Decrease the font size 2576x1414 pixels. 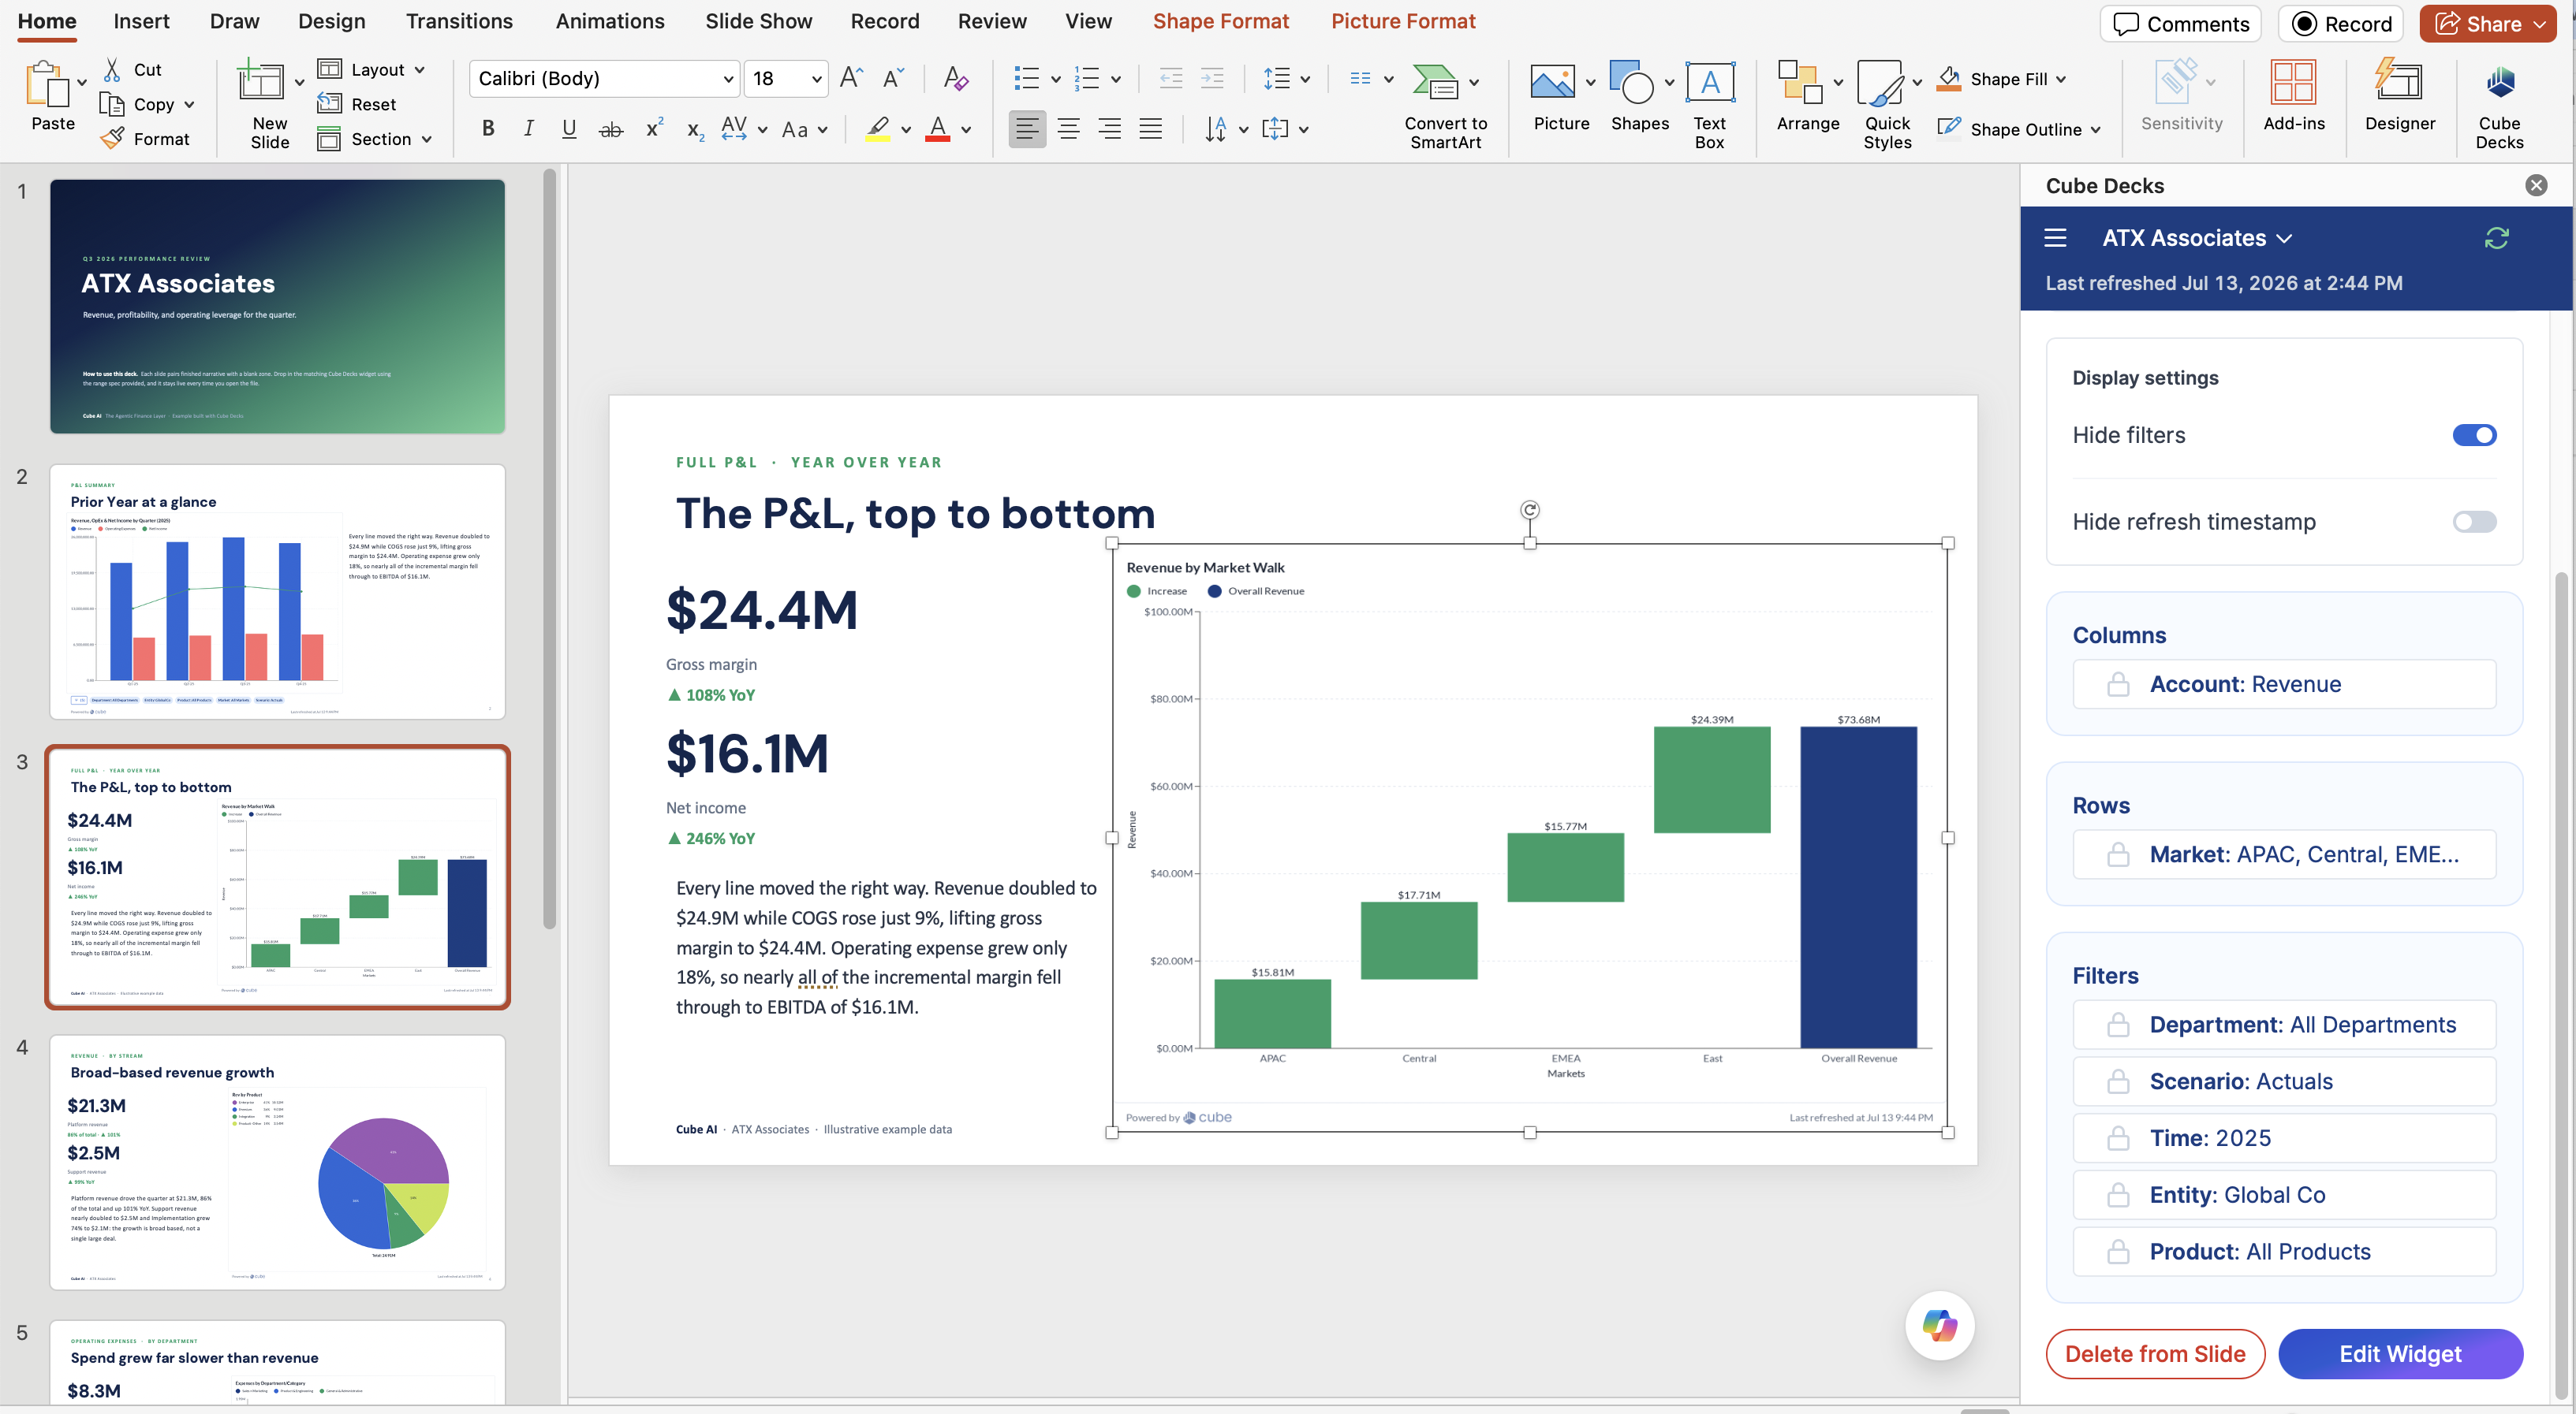(893, 78)
